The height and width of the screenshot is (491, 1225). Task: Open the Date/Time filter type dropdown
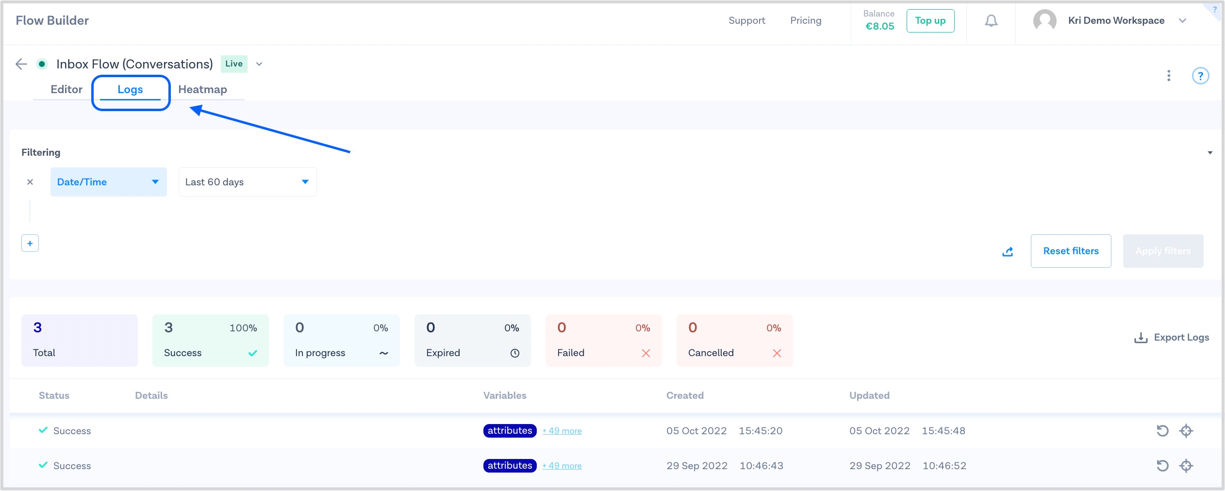tap(108, 182)
